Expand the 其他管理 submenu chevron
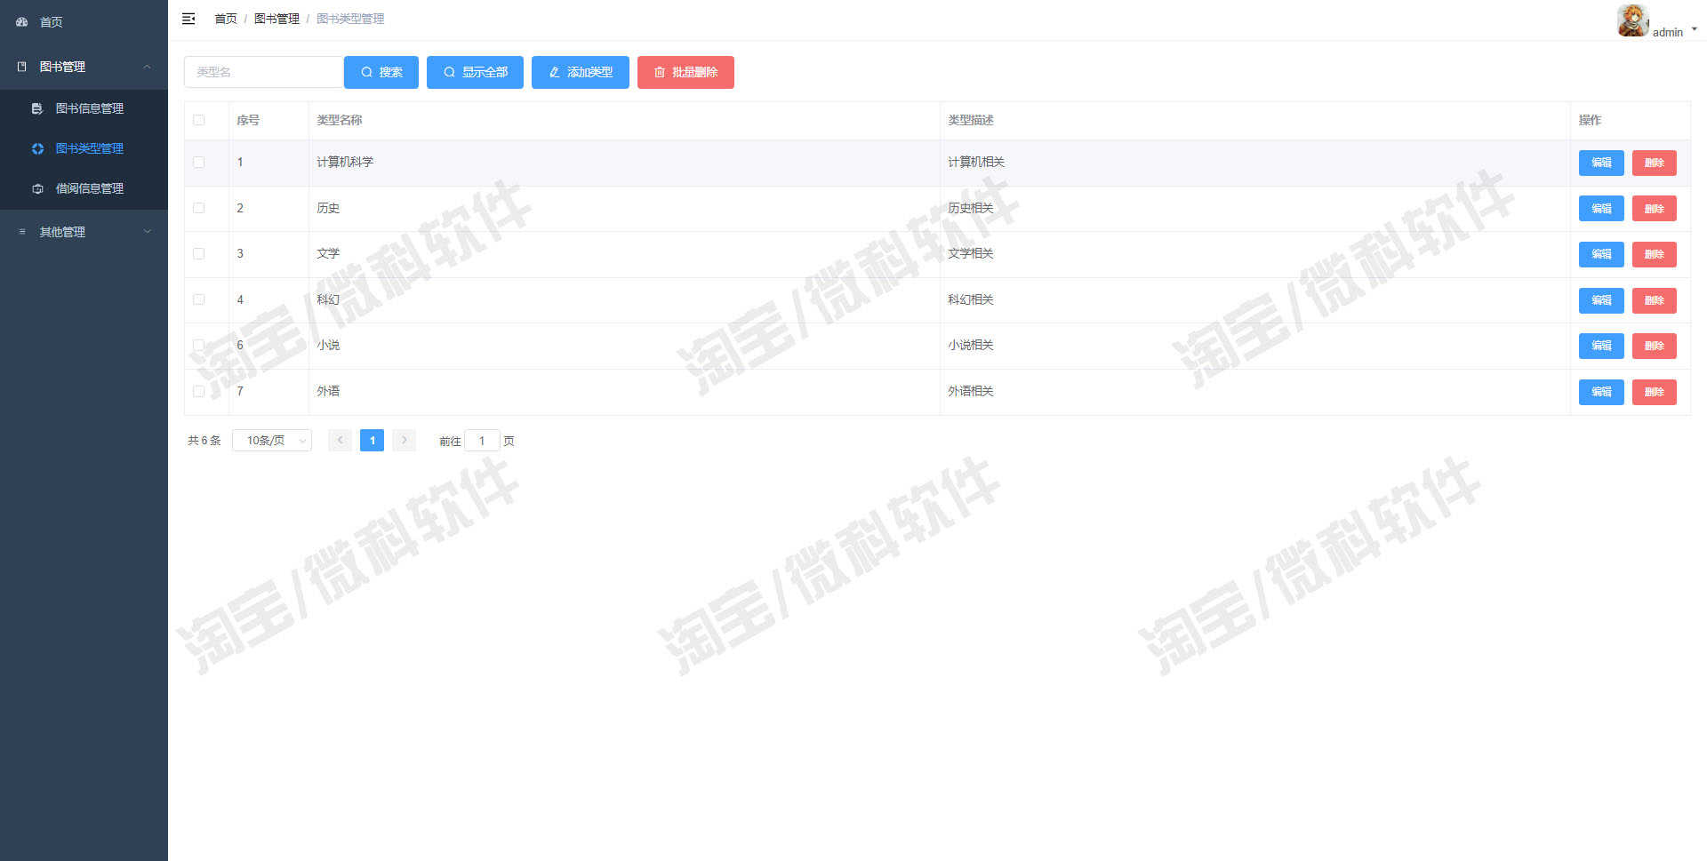 (x=148, y=232)
